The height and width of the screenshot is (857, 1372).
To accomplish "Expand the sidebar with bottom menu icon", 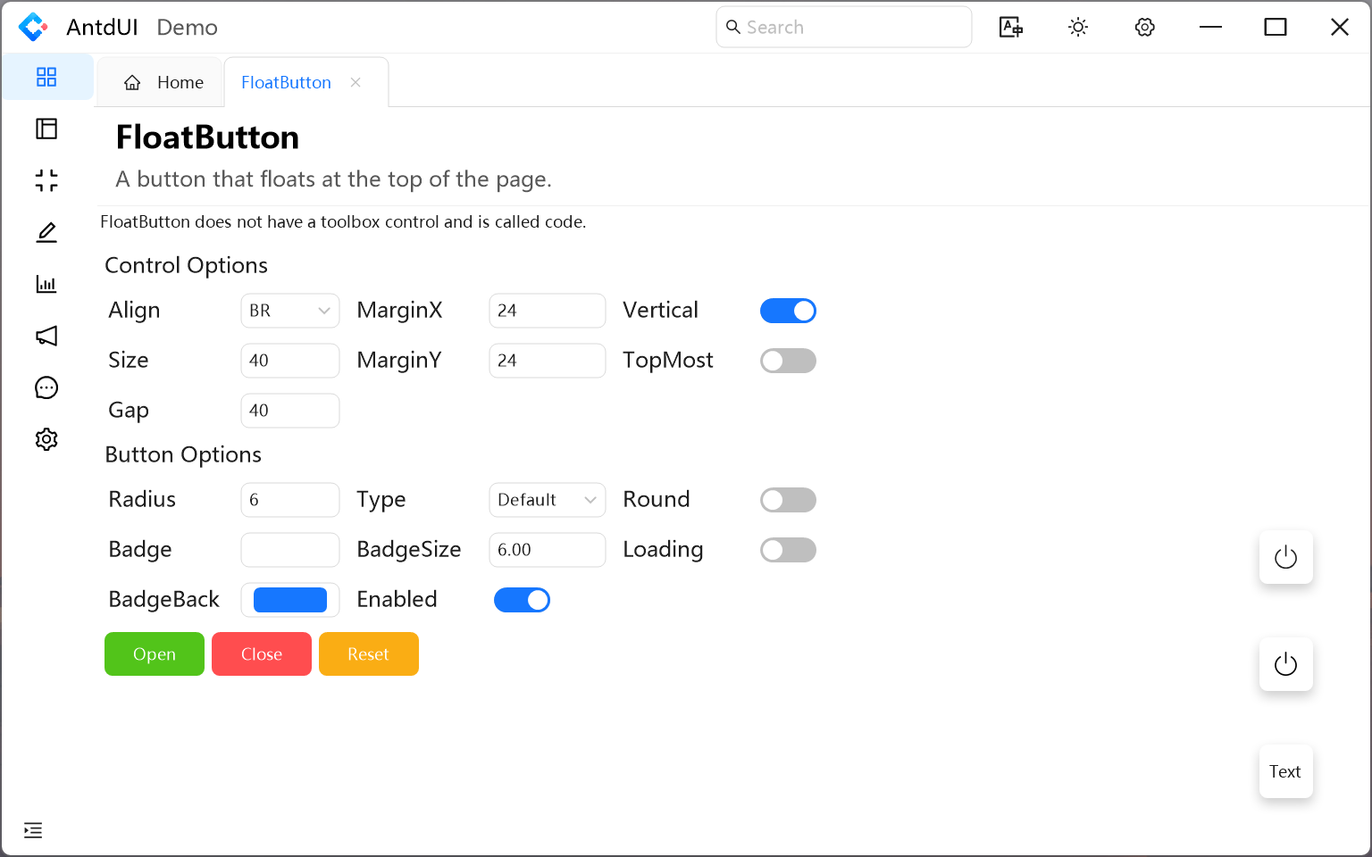I will [x=33, y=830].
